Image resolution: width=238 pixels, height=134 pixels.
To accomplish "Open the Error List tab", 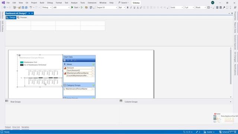I will (16, 127).
